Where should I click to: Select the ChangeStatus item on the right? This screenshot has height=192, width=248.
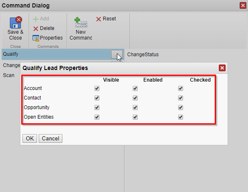pos(143,55)
